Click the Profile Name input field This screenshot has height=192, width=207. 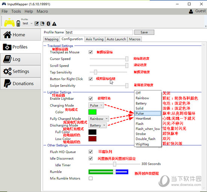coord(99,32)
